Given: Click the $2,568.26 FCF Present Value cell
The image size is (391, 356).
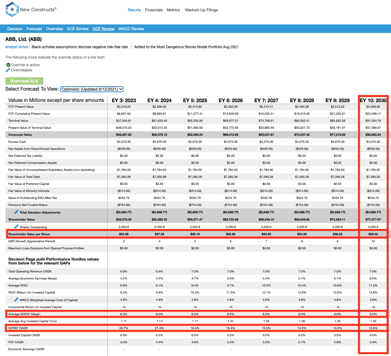Looking at the screenshot, I should click(373, 107).
